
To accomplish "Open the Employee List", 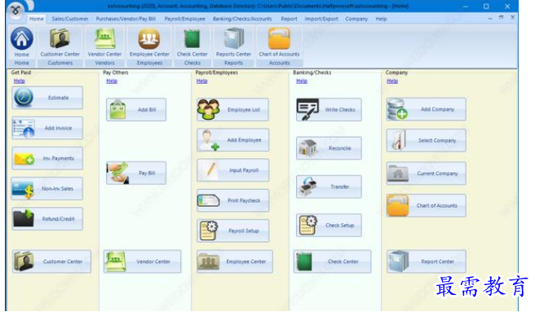I will click(x=232, y=110).
